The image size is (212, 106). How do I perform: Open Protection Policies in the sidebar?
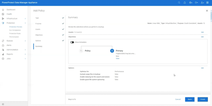coord(16,27)
